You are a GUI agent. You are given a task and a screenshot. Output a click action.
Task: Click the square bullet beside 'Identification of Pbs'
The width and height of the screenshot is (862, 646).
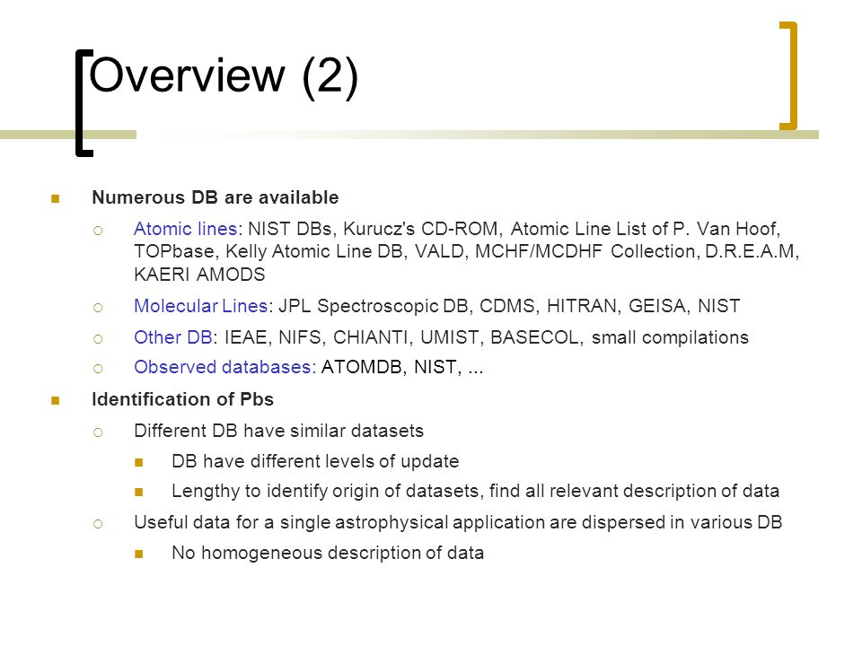pos(55,400)
